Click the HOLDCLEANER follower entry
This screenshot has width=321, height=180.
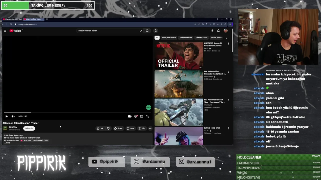coord(279,157)
